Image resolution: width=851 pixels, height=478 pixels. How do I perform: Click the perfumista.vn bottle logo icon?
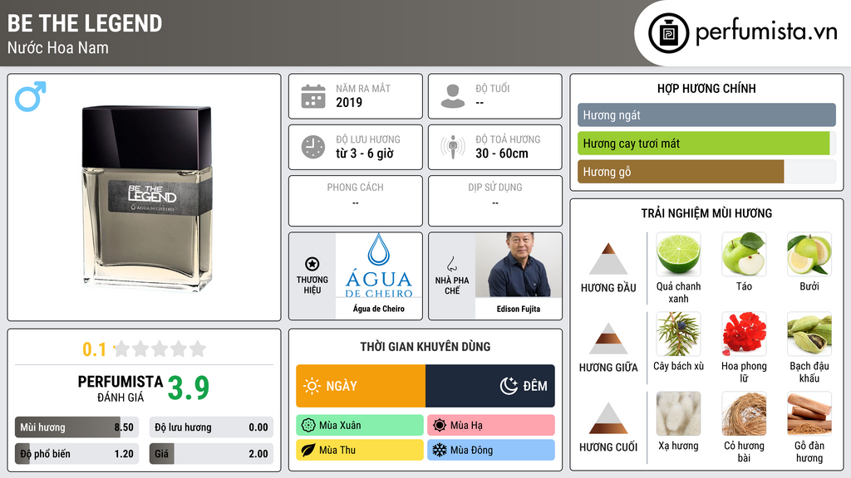pos(668,33)
